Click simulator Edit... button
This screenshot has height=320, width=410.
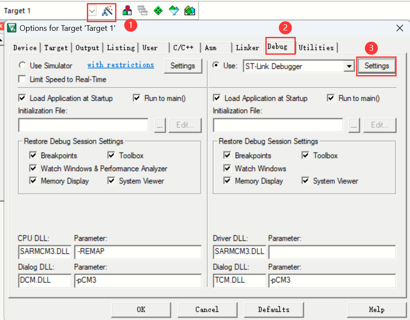pyautogui.click(x=185, y=125)
